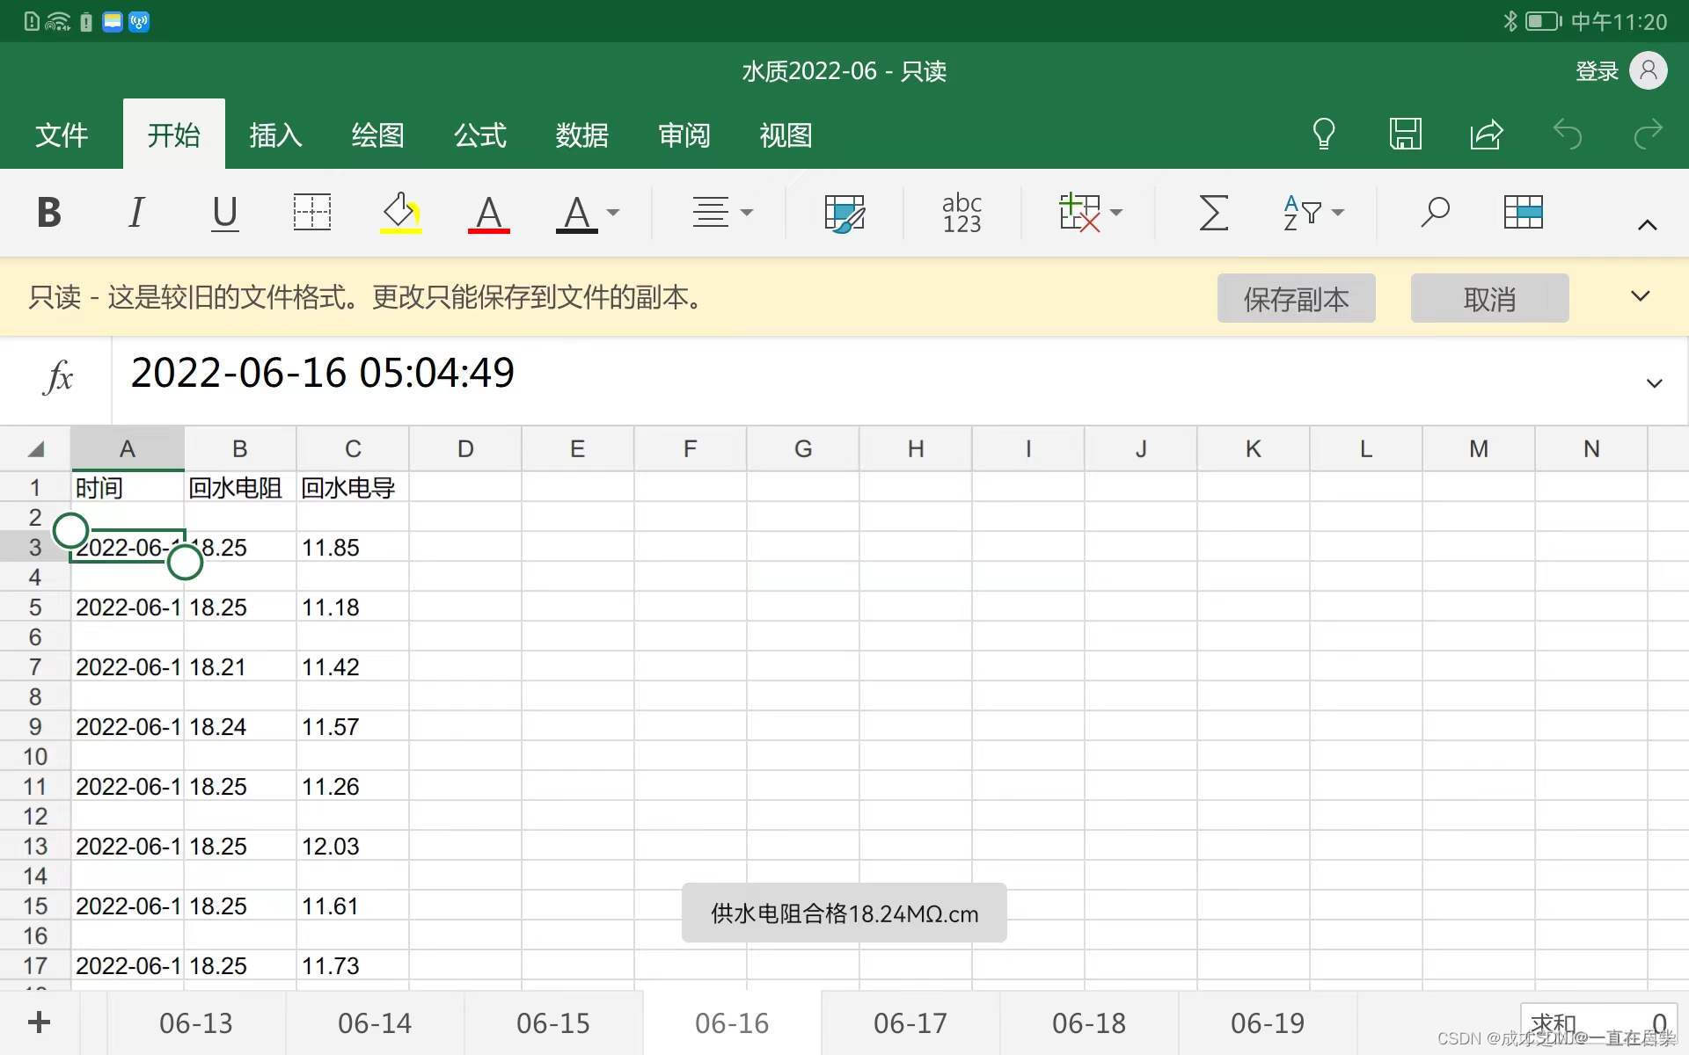Switch to the 数据 tab
The width and height of the screenshot is (1689, 1055).
[x=581, y=135]
